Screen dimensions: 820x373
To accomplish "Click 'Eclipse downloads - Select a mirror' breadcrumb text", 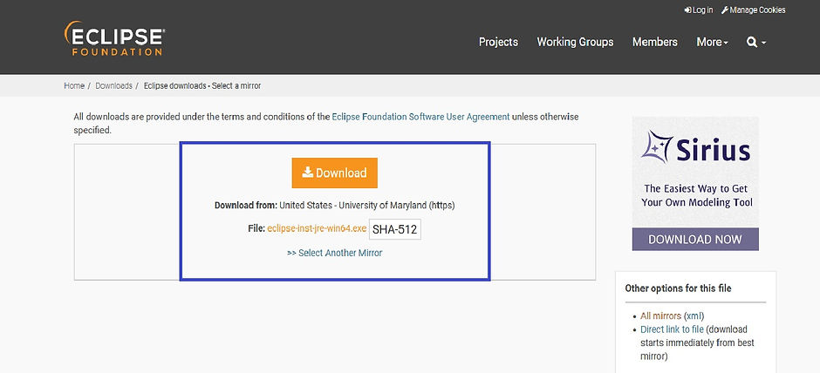I will coord(202,85).
